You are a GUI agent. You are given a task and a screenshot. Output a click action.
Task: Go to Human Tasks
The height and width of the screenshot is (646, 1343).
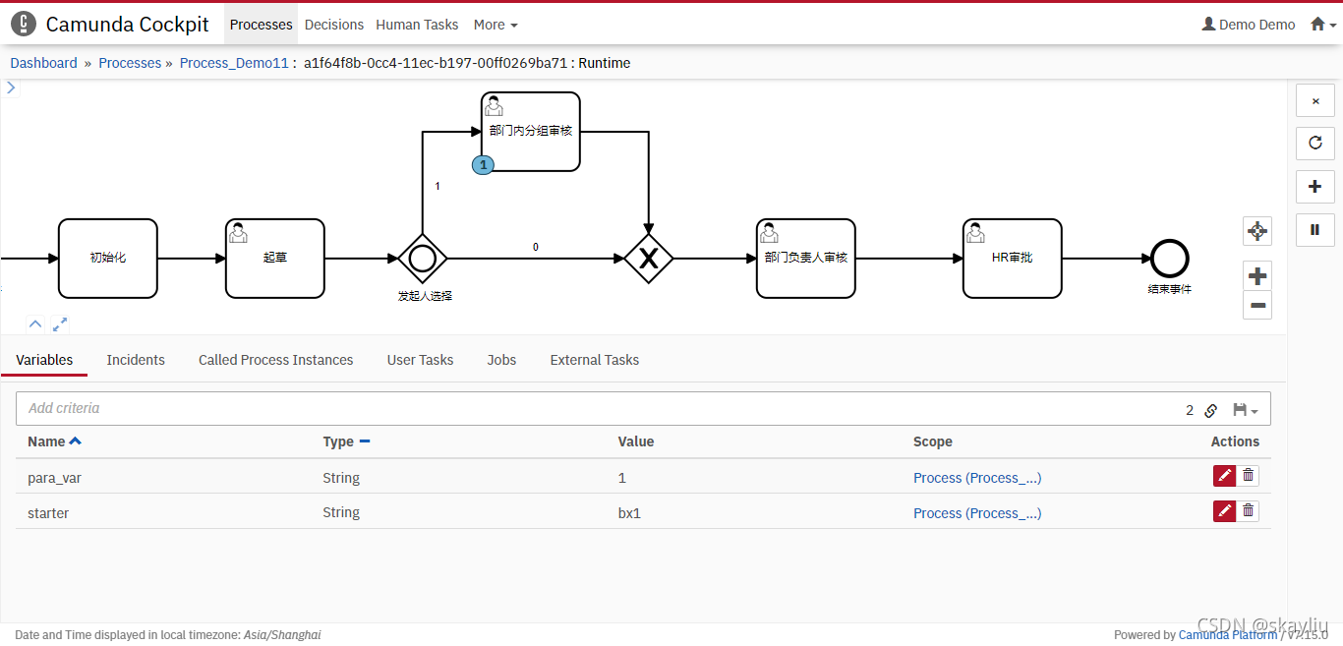[x=417, y=25]
